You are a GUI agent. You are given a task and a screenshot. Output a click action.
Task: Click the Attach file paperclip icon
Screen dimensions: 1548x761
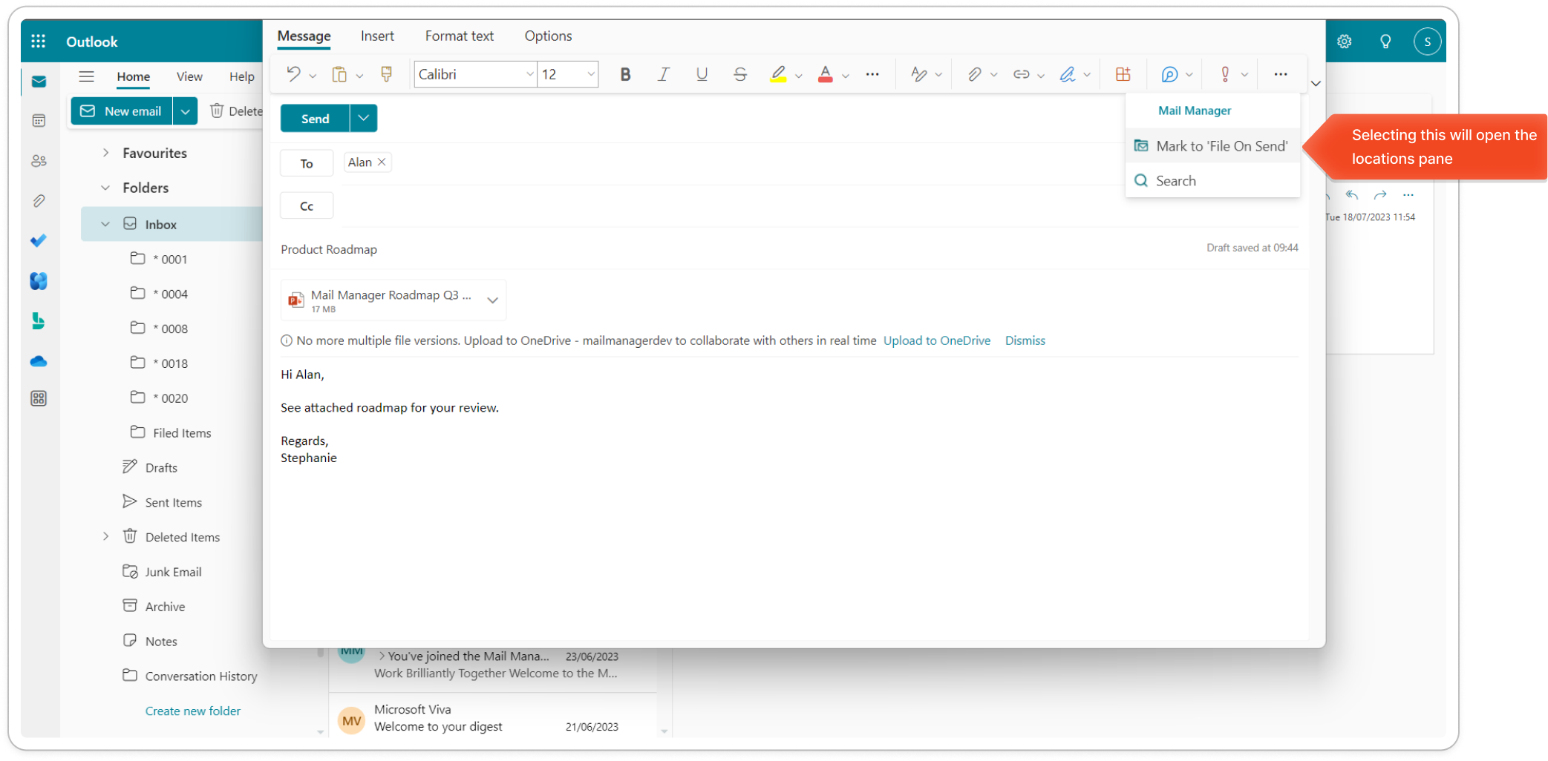(974, 74)
